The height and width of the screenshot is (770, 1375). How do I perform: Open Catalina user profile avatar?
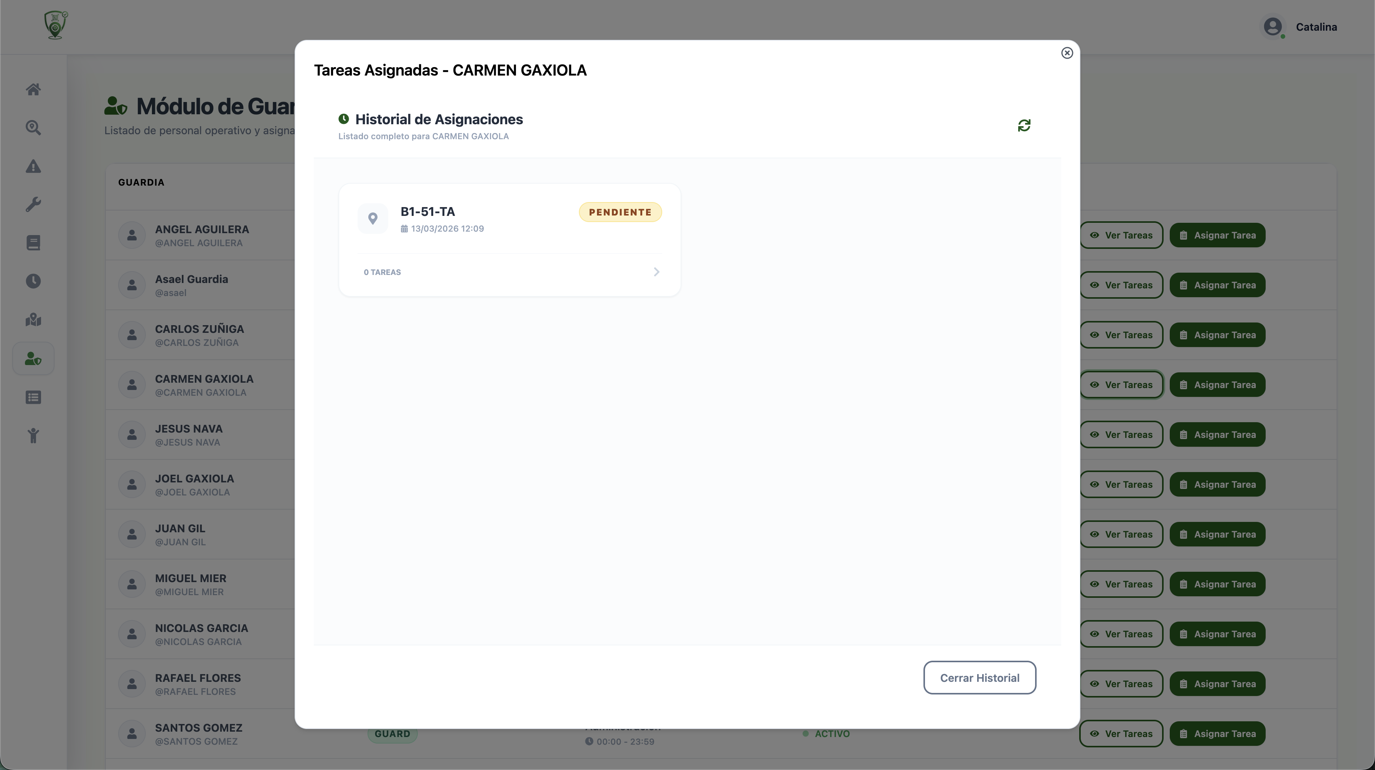(1273, 27)
